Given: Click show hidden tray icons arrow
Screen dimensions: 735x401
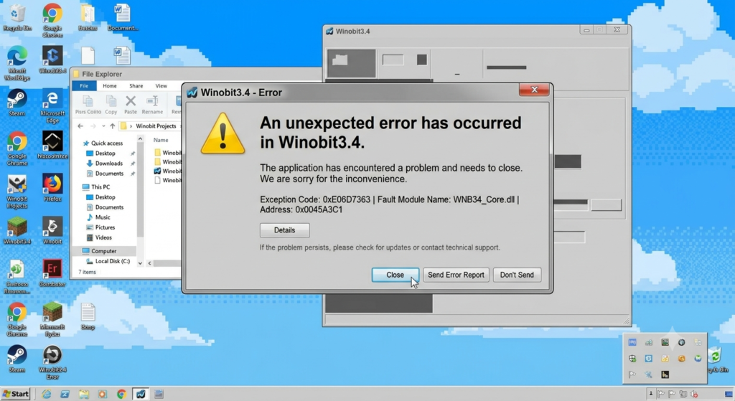Looking at the screenshot, I should pyautogui.click(x=650, y=394).
